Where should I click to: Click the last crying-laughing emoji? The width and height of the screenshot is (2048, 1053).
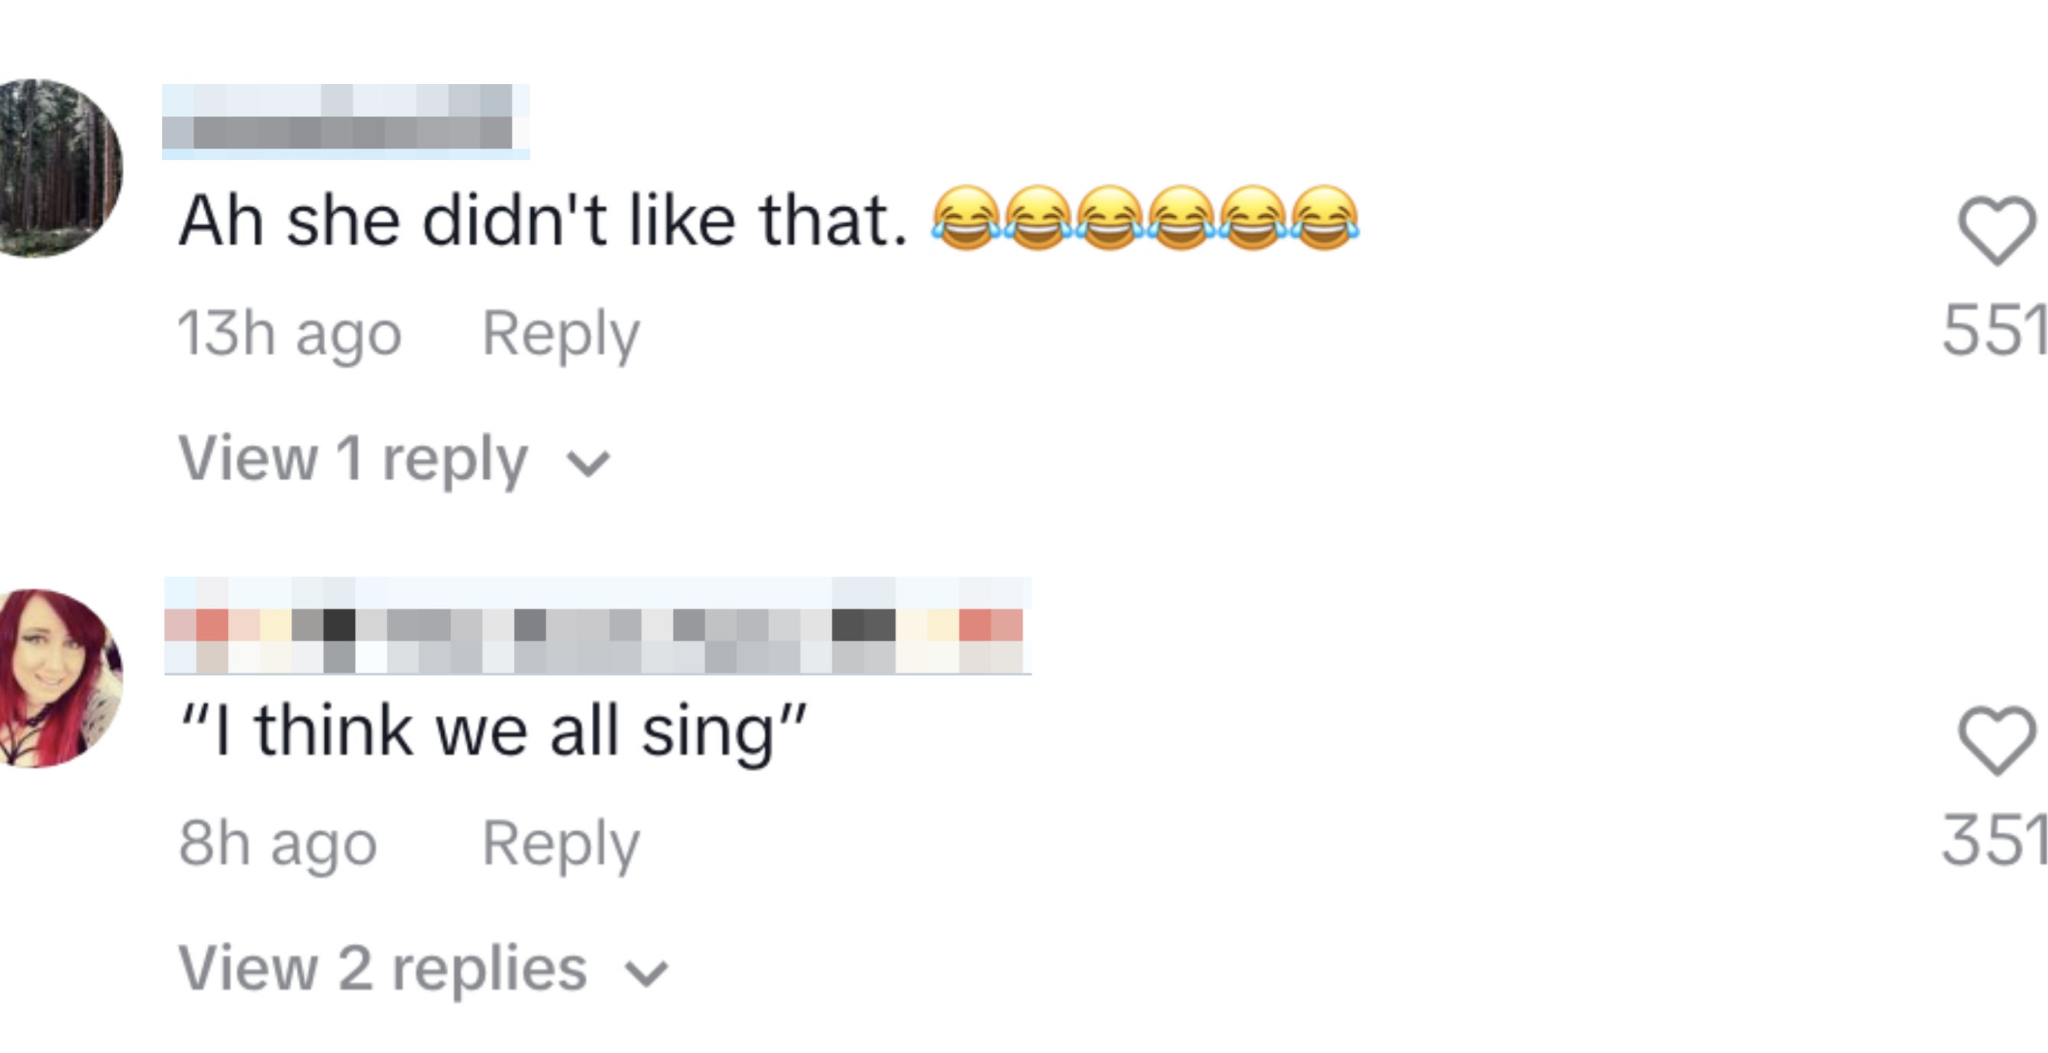click(x=1324, y=218)
